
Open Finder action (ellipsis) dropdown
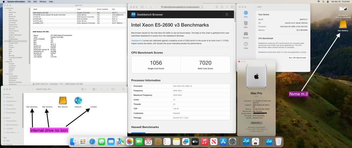[114, 89]
